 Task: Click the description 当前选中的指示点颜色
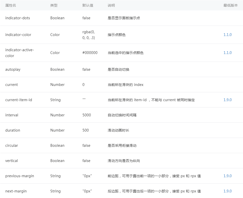click(125, 53)
